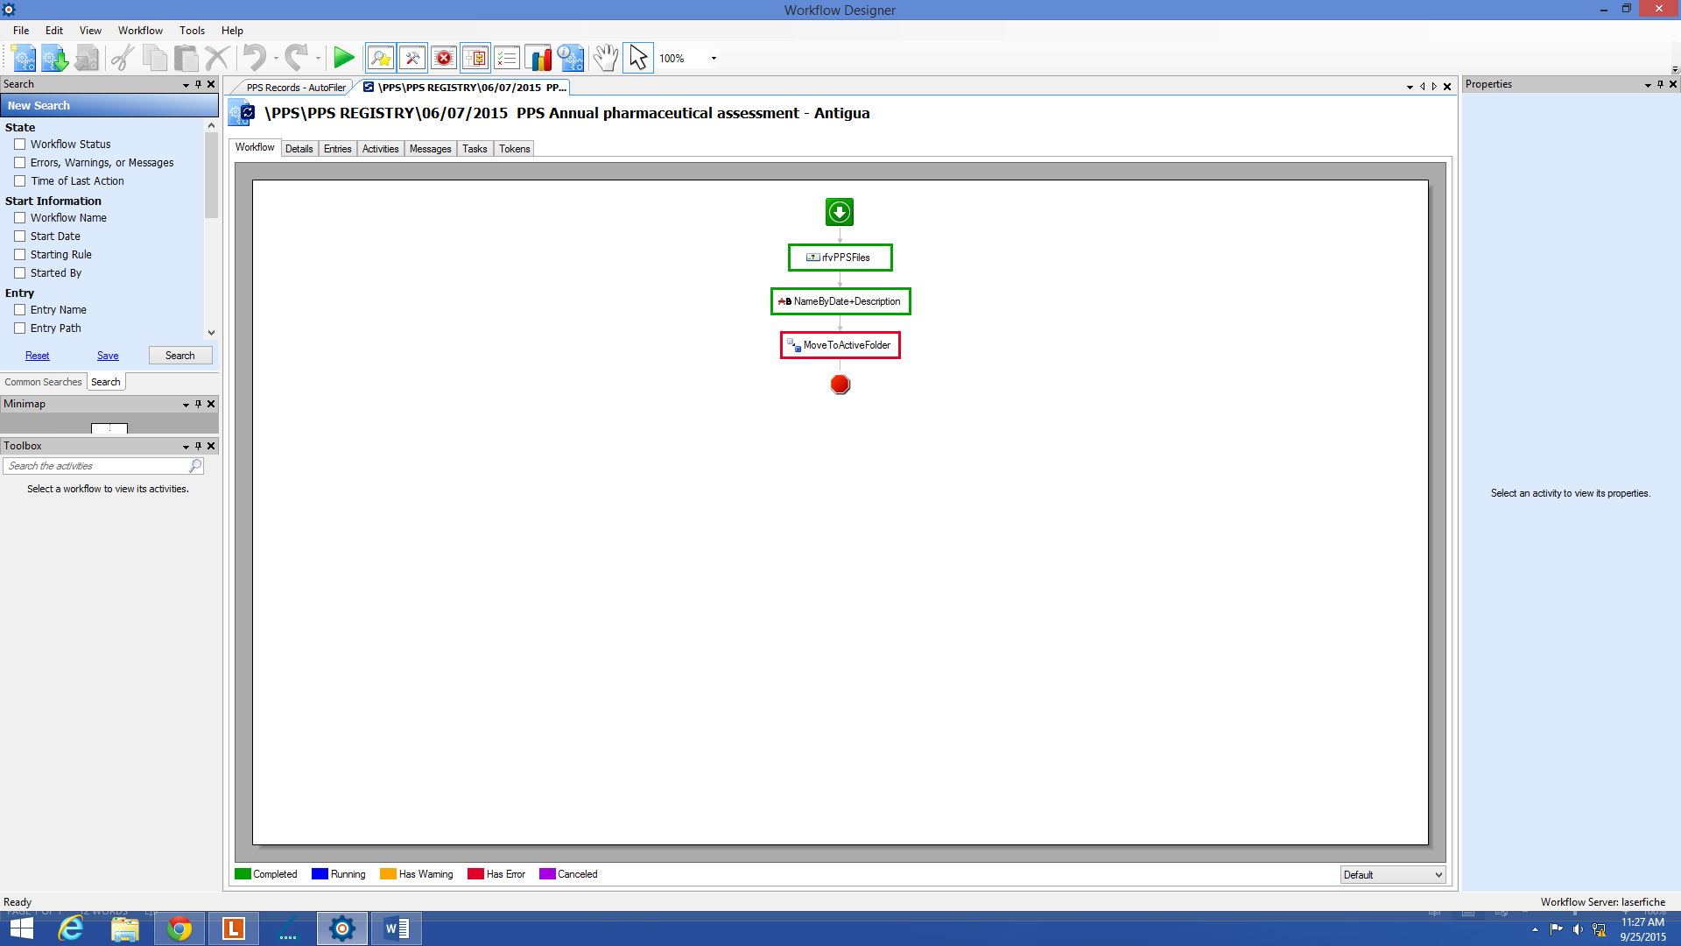Enable the Workflow Status checkbox
The height and width of the screenshot is (946, 1681).
[x=19, y=145]
